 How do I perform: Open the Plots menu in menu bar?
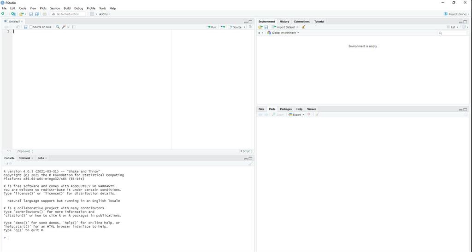point(43,8)
